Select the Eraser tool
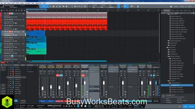This screenshot has height=109, width=195. [54, 6]
